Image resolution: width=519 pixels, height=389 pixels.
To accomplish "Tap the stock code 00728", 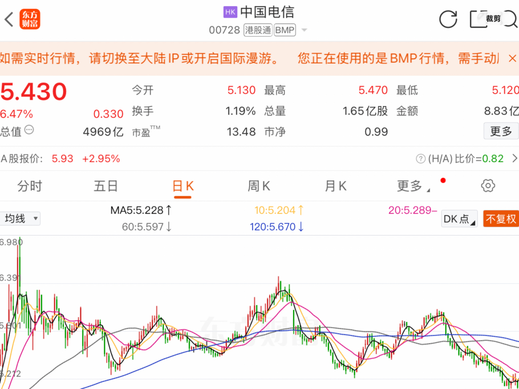I will 225,30.
